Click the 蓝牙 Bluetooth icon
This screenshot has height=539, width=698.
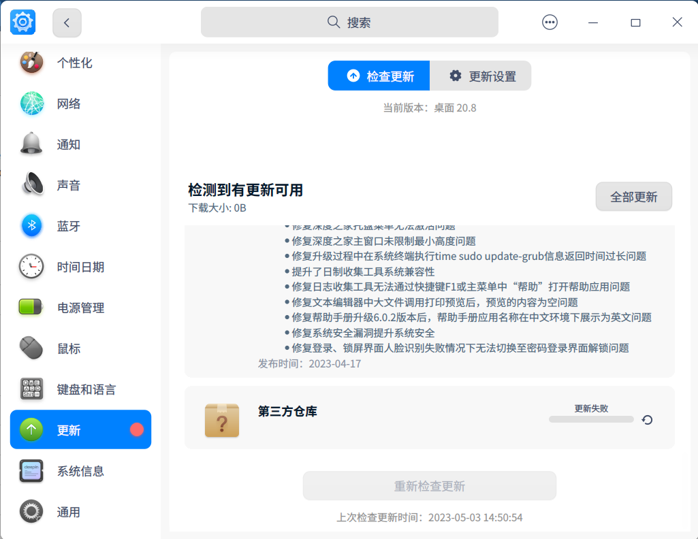pyautogui.click(x=31, y=225)
